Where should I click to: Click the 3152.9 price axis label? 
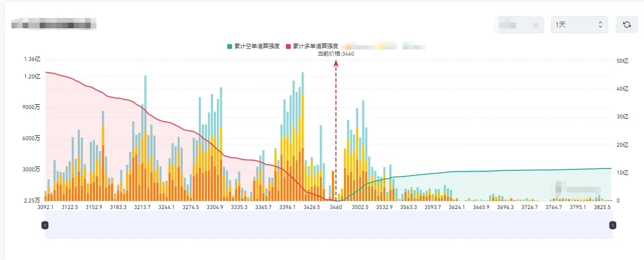(94, 207)
